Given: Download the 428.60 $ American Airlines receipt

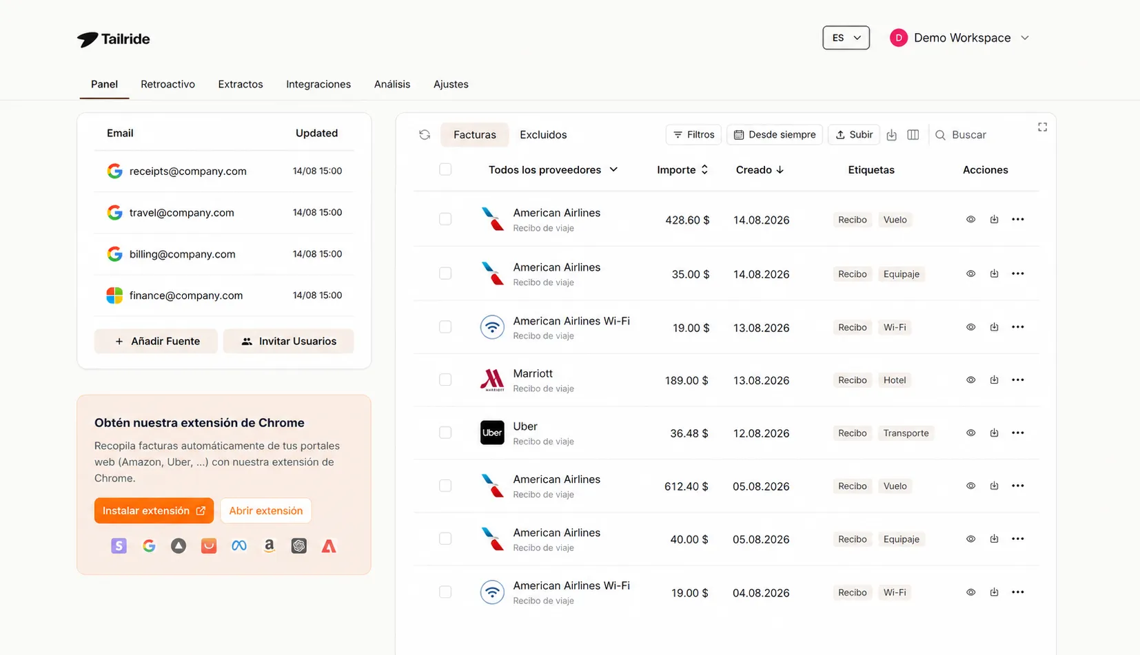Looking at the screenshot, I should pyautogui.click(x=994, y=220).
